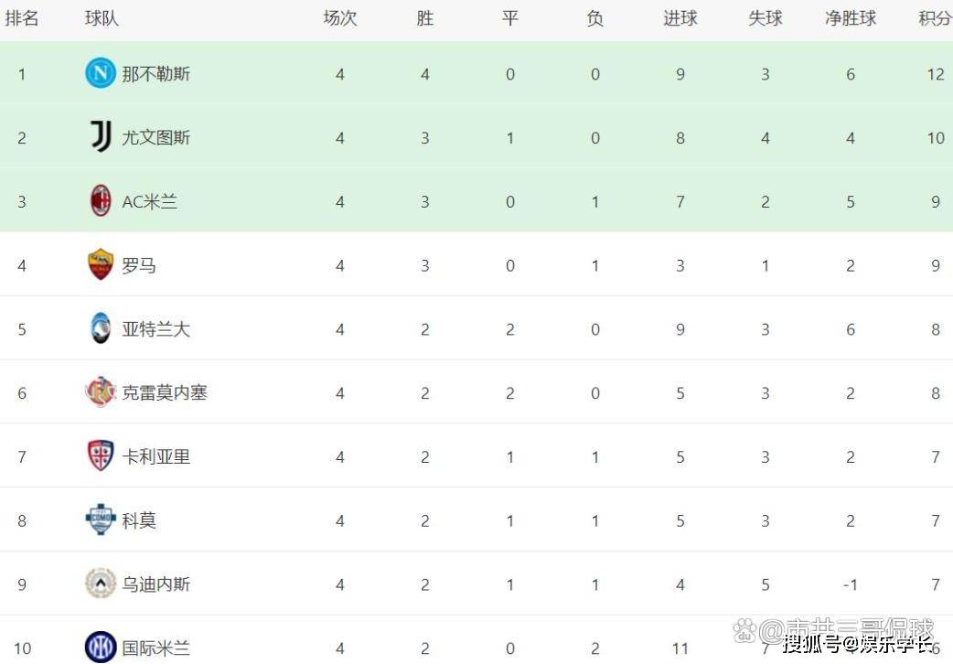Click the 进球 column header
The width and height of the screenshot is (953, 664).
680,18
